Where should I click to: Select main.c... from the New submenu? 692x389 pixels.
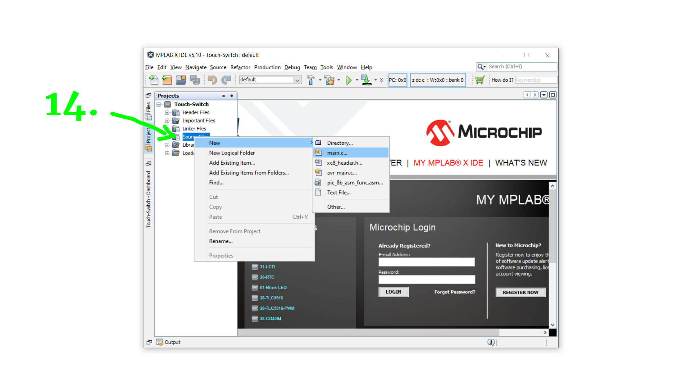click(x=337, y=153)
